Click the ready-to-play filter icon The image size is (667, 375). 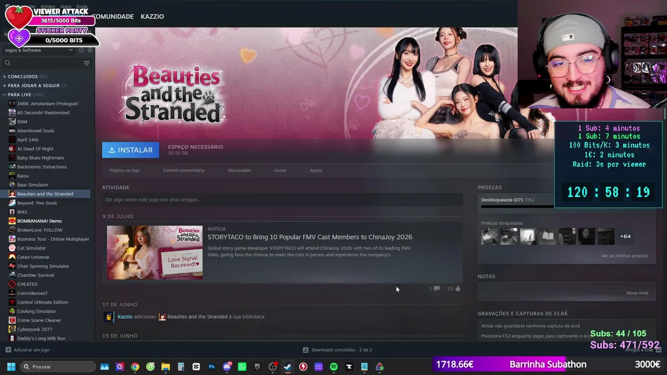90,50
